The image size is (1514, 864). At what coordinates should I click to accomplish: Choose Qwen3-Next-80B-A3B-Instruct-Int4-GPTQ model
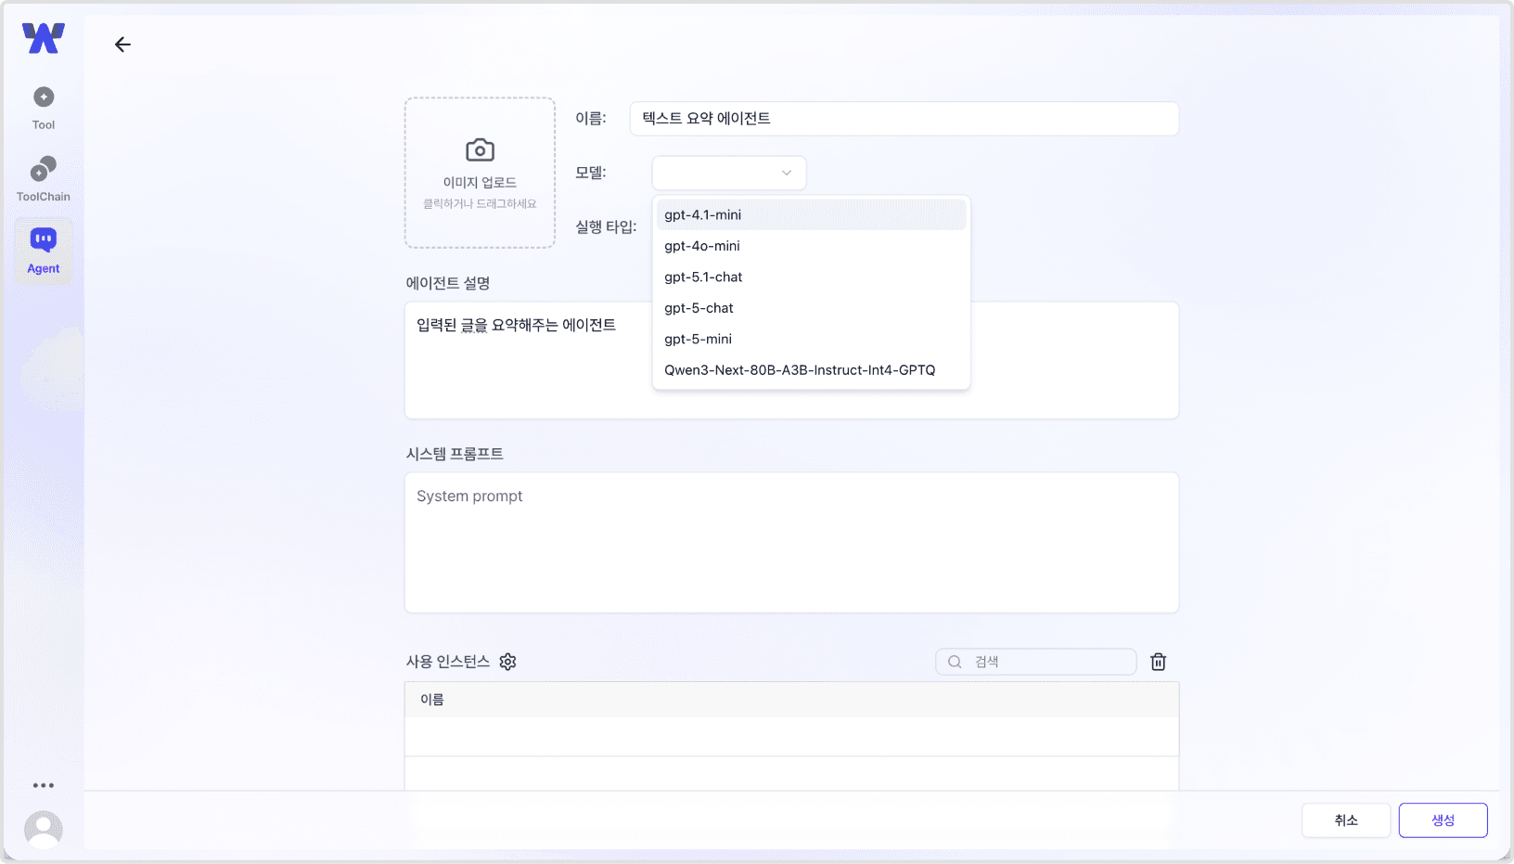point(800,369)
